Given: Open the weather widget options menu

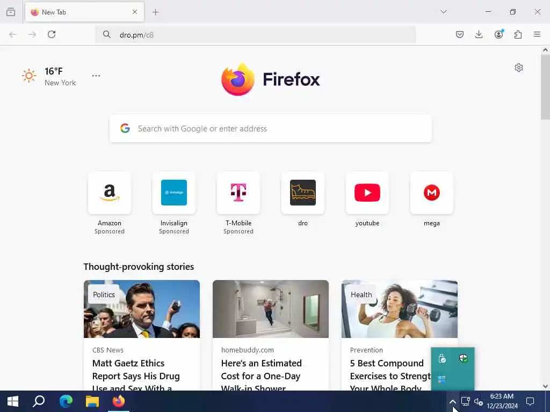Looking at the screenshot, I should (x=96, y=76).
